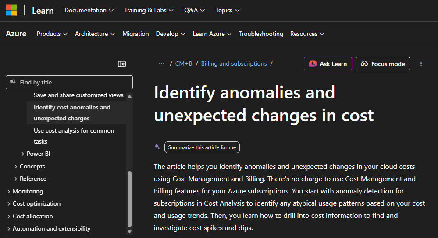Screen dimensions: 438x238
Task: Open the Products dropdown in Azure bar
Action: click(x=52, y=34)
